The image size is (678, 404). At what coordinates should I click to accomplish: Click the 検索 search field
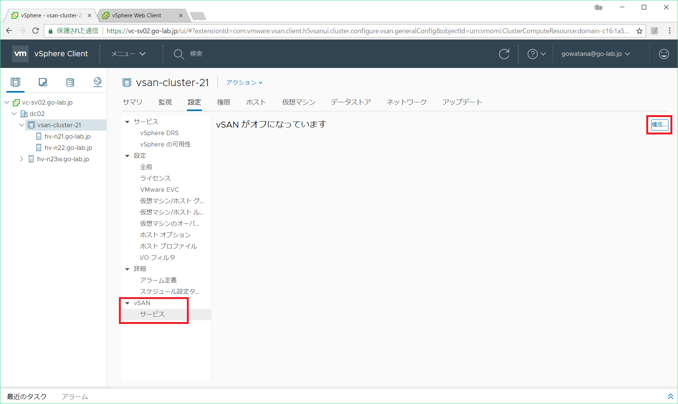[x=196, y=54]
